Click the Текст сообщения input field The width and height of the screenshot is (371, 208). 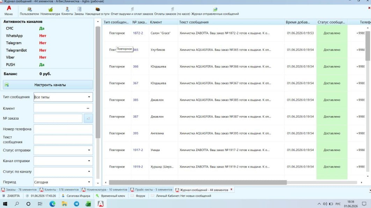click(63, 139)
